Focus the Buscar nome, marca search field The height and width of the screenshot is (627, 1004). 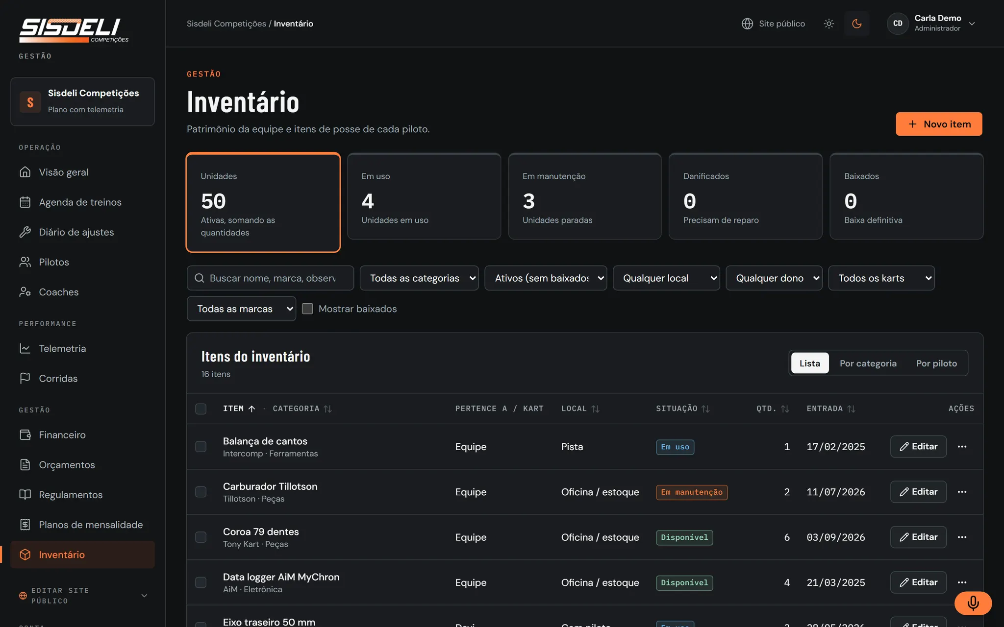click(270, 278)
